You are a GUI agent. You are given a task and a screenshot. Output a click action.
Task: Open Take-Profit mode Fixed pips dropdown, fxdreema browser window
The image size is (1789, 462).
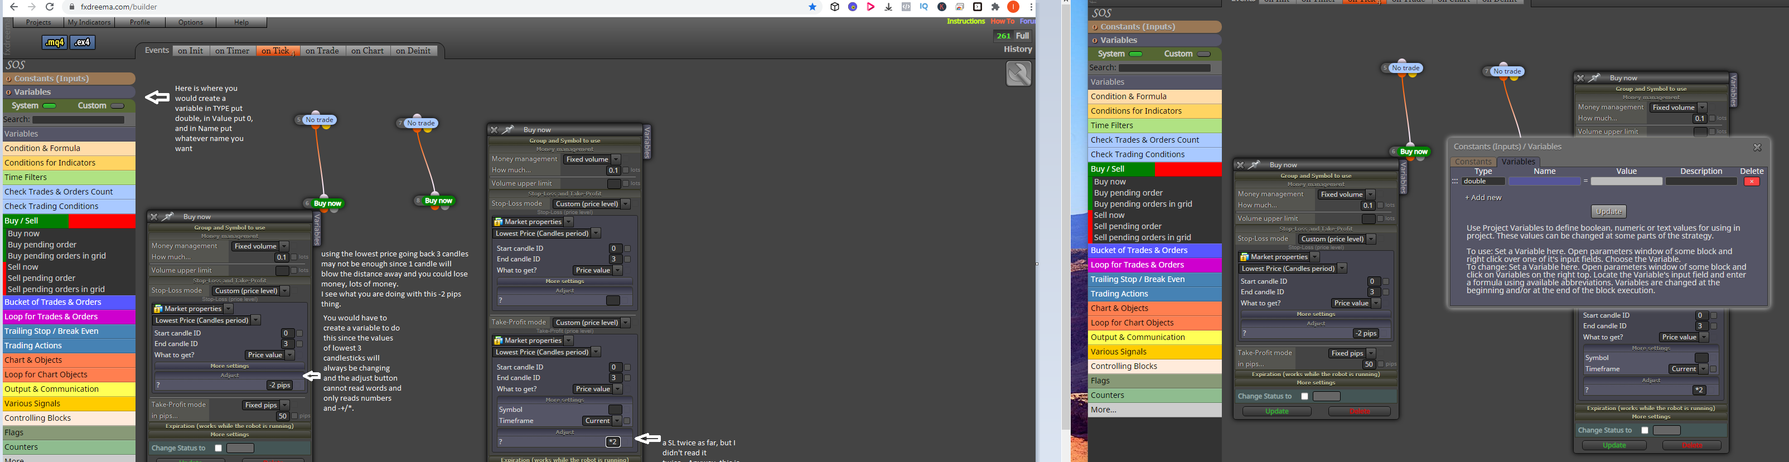265,405
